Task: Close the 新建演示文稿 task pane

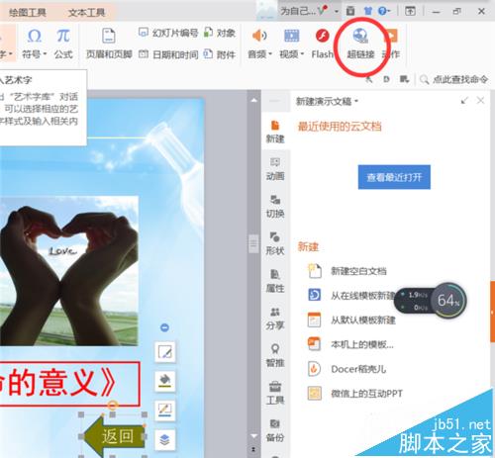Action: (480, 101)
